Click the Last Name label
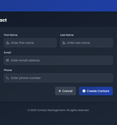The image size is (117, 125). [67, 35]
